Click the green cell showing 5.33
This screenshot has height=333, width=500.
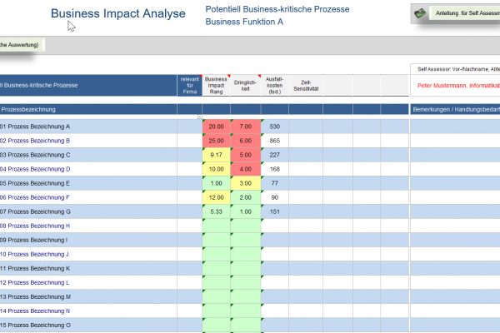(x=217, y=211)
